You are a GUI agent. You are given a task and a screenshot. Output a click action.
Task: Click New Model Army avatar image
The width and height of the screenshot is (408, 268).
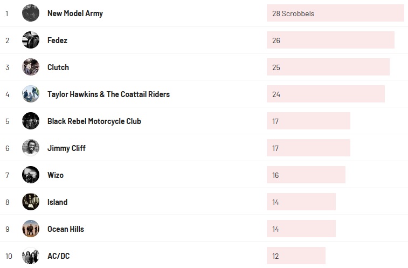[31, 13]
